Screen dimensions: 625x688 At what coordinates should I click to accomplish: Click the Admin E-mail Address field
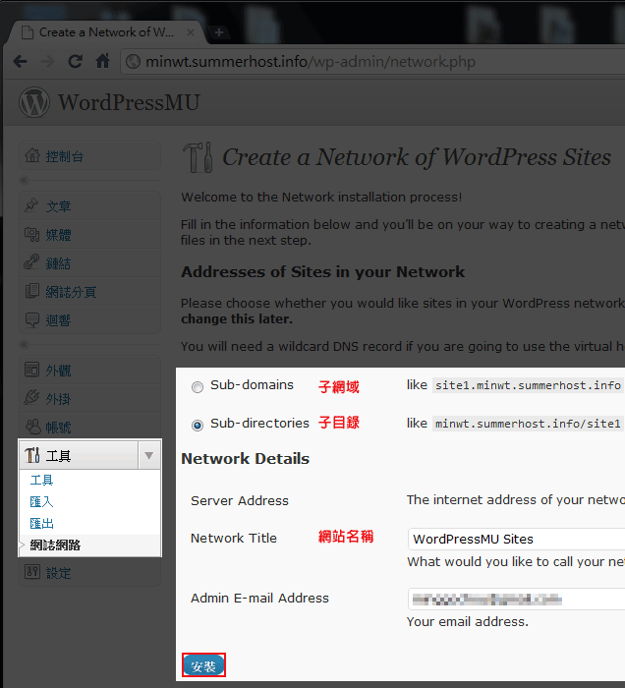coord(516,599)
